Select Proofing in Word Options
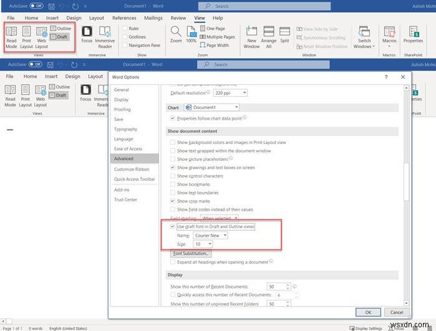The height and width of the screenshot is (331, 436). point(122,109)
